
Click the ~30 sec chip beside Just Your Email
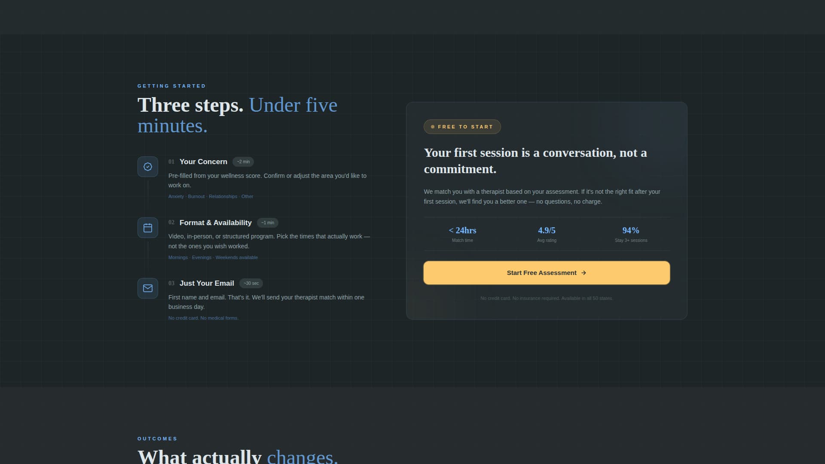(x=251, y=283)
